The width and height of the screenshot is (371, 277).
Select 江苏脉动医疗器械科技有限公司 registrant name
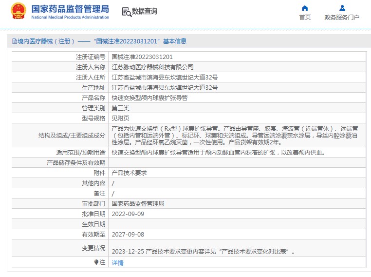pos(152,67)
